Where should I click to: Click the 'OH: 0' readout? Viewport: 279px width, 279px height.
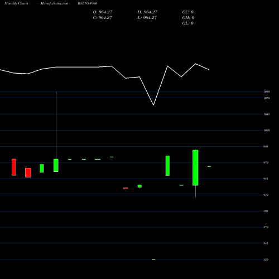(x=188, y=17)
